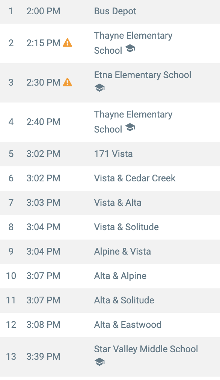The height and width of the screenshot is (380, 220).
Task: Select stop number 13 in list
Action: click(x=11, y=356)
